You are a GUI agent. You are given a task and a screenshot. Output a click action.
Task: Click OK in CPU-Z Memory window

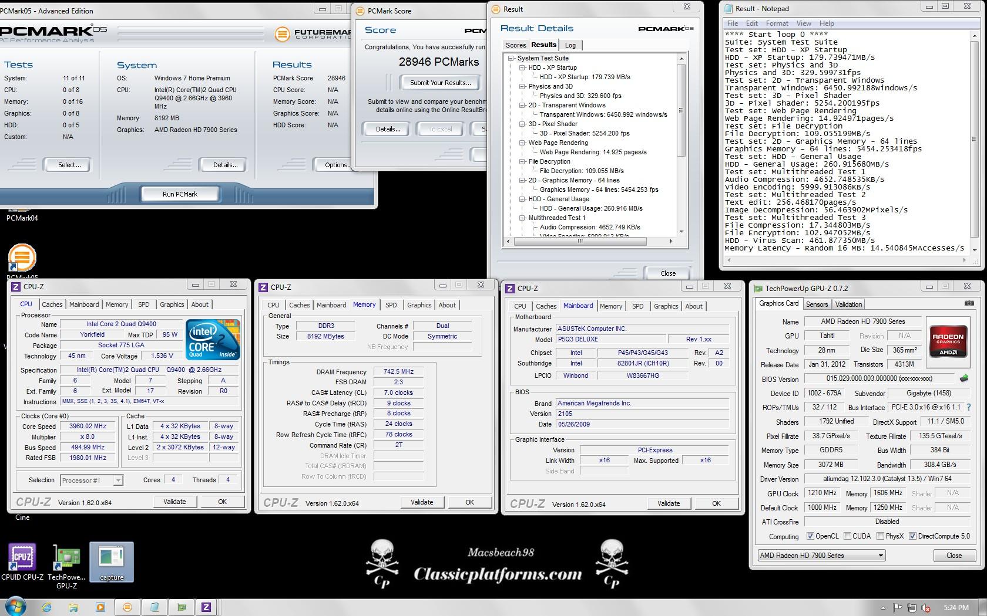[469, 502]
